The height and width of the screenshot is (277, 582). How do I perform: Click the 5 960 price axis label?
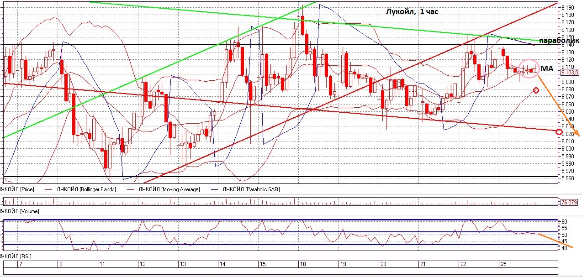tap(568, 179)
